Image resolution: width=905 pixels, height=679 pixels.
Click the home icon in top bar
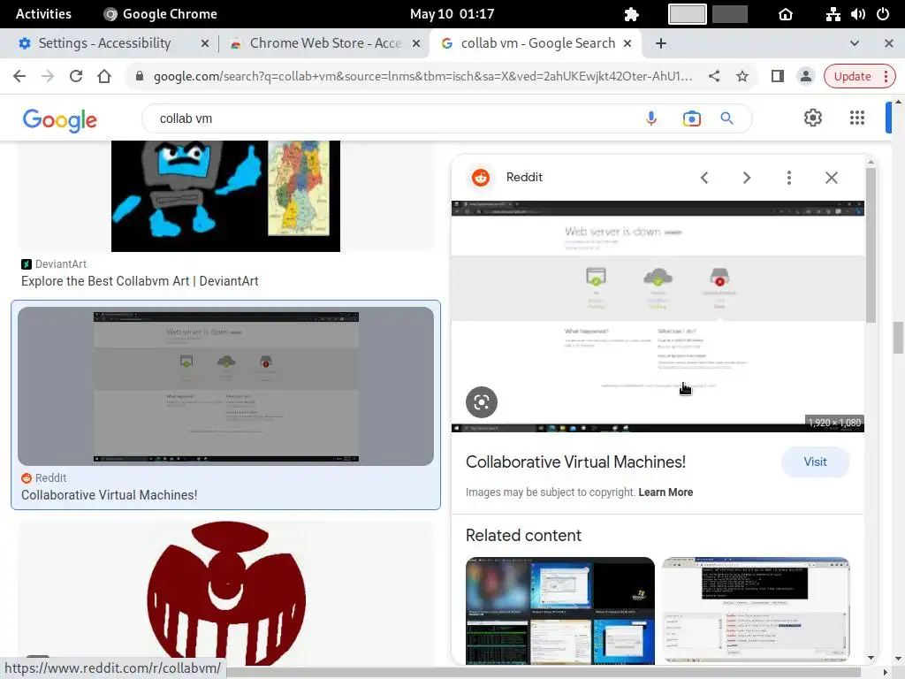tap(786, 14)
